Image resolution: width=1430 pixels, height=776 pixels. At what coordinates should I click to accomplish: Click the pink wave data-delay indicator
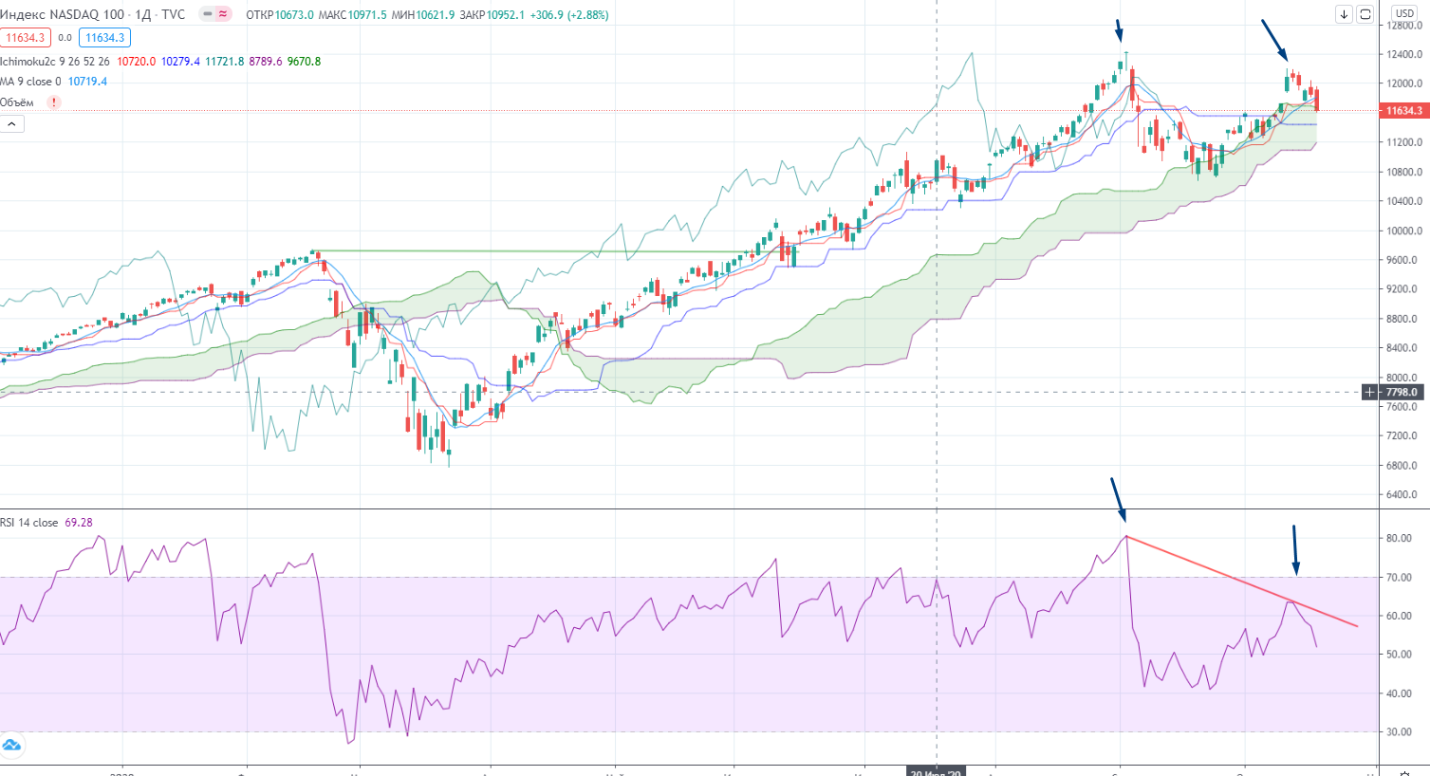pyautogui.click(x=223, y=14)
